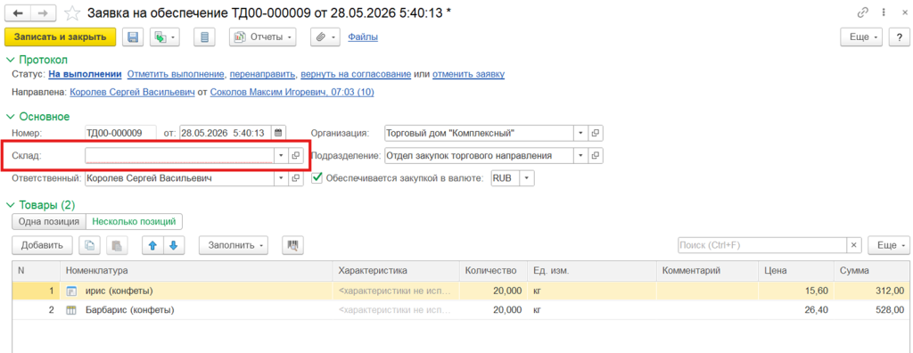The height and width of the screenshot is (353, 913).
Task: Open help with the question mark
Action: (x=900, y=37)
